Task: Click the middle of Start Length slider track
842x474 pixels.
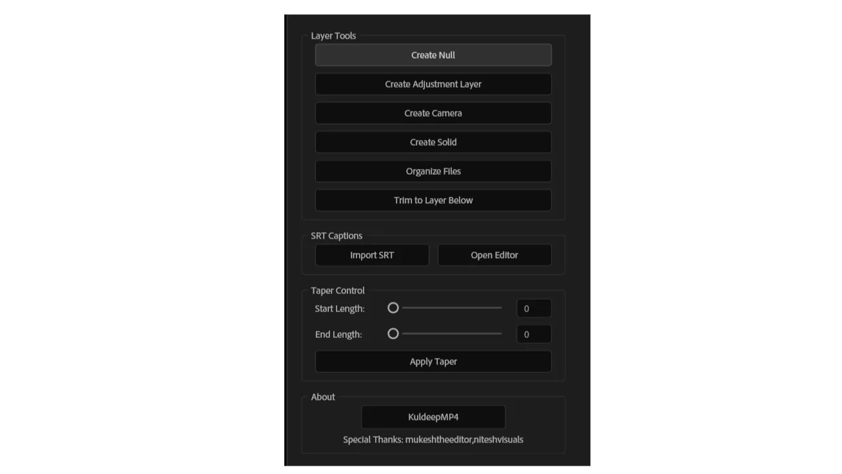Action: pos(451,308)
